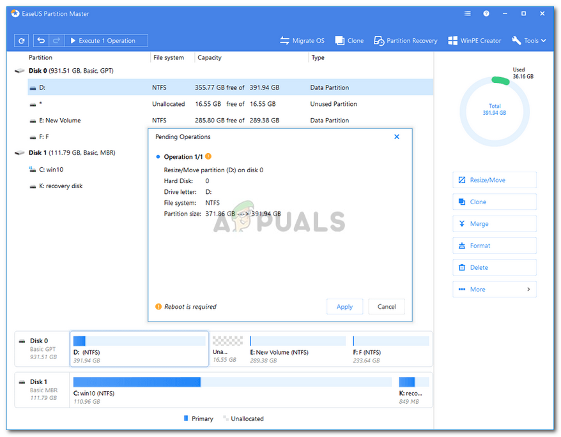Select the Delete partition option
Screen dimensions: 561x437
tap(494, 268)
